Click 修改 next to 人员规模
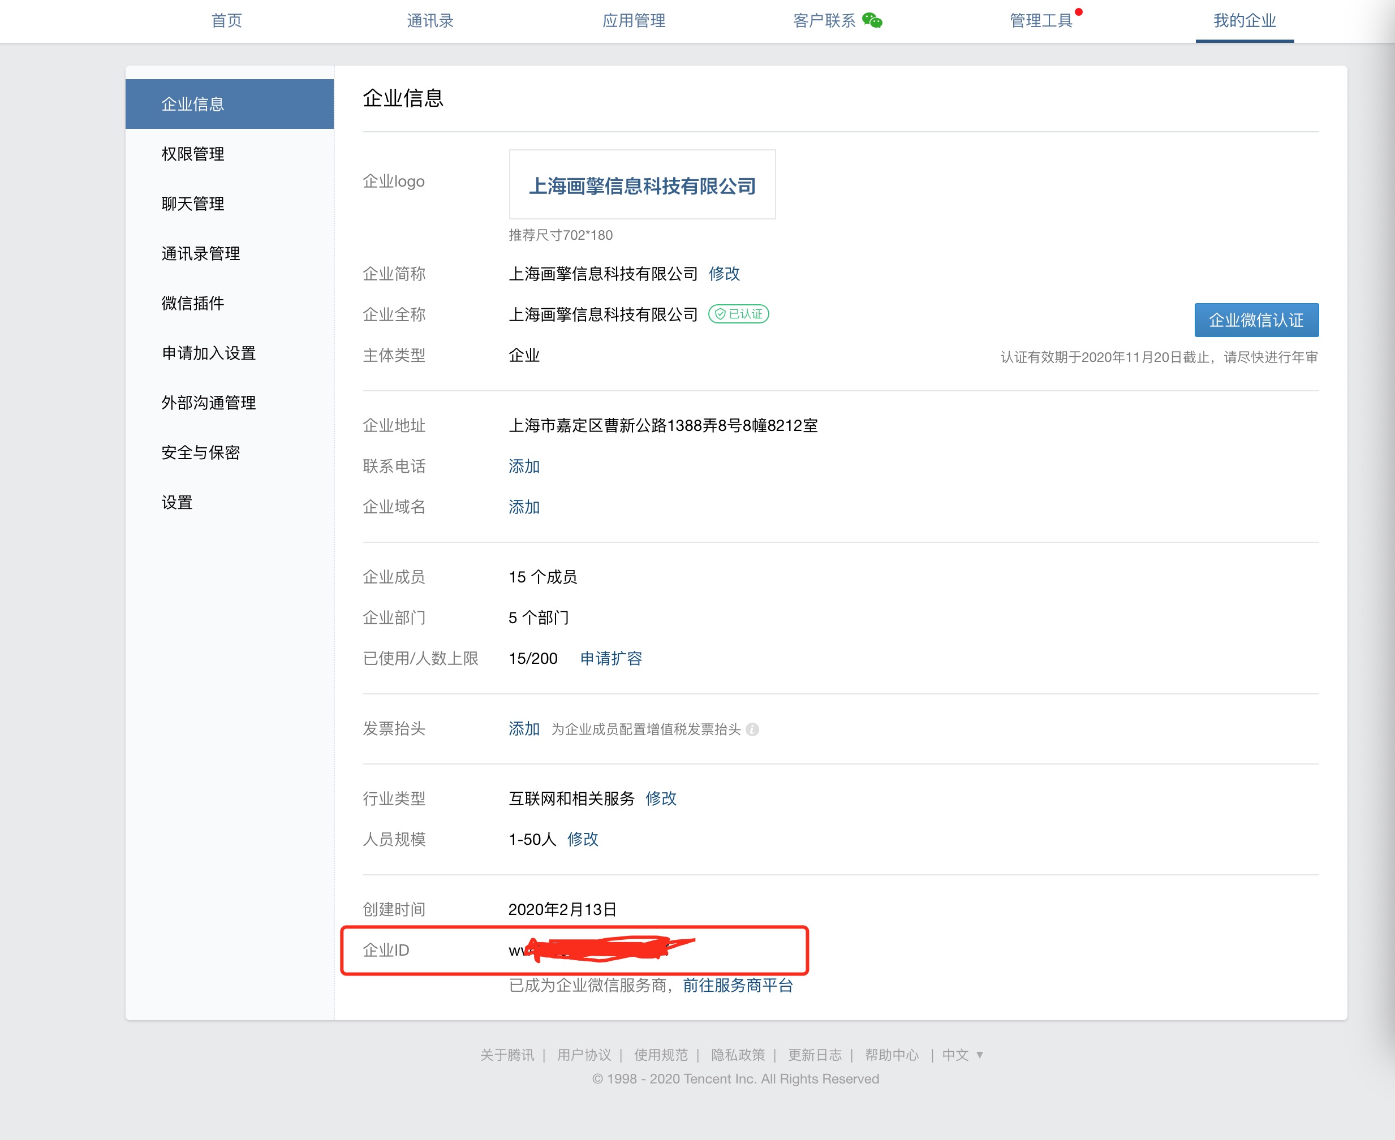Image resolution: width=1395 pixels, height=1140 pixels. 583,839
